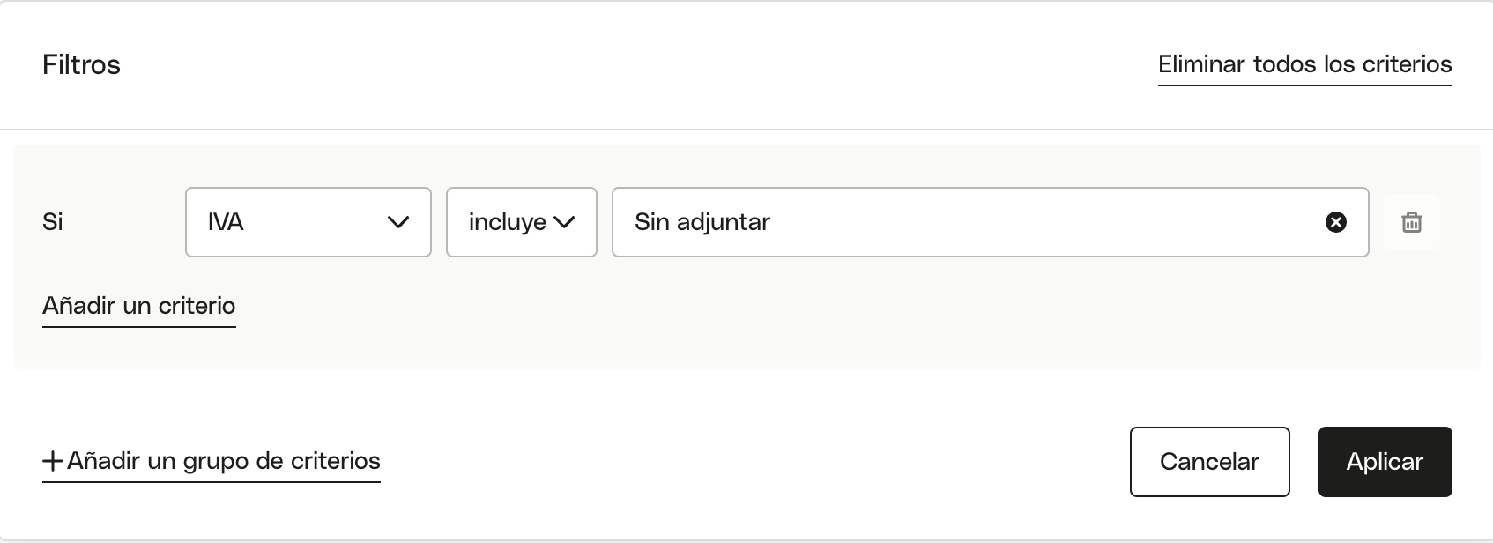Delete the IVA criterion using the trash icon
The width and height of the screenshot is (1493, 543).
pos(1411,222)
